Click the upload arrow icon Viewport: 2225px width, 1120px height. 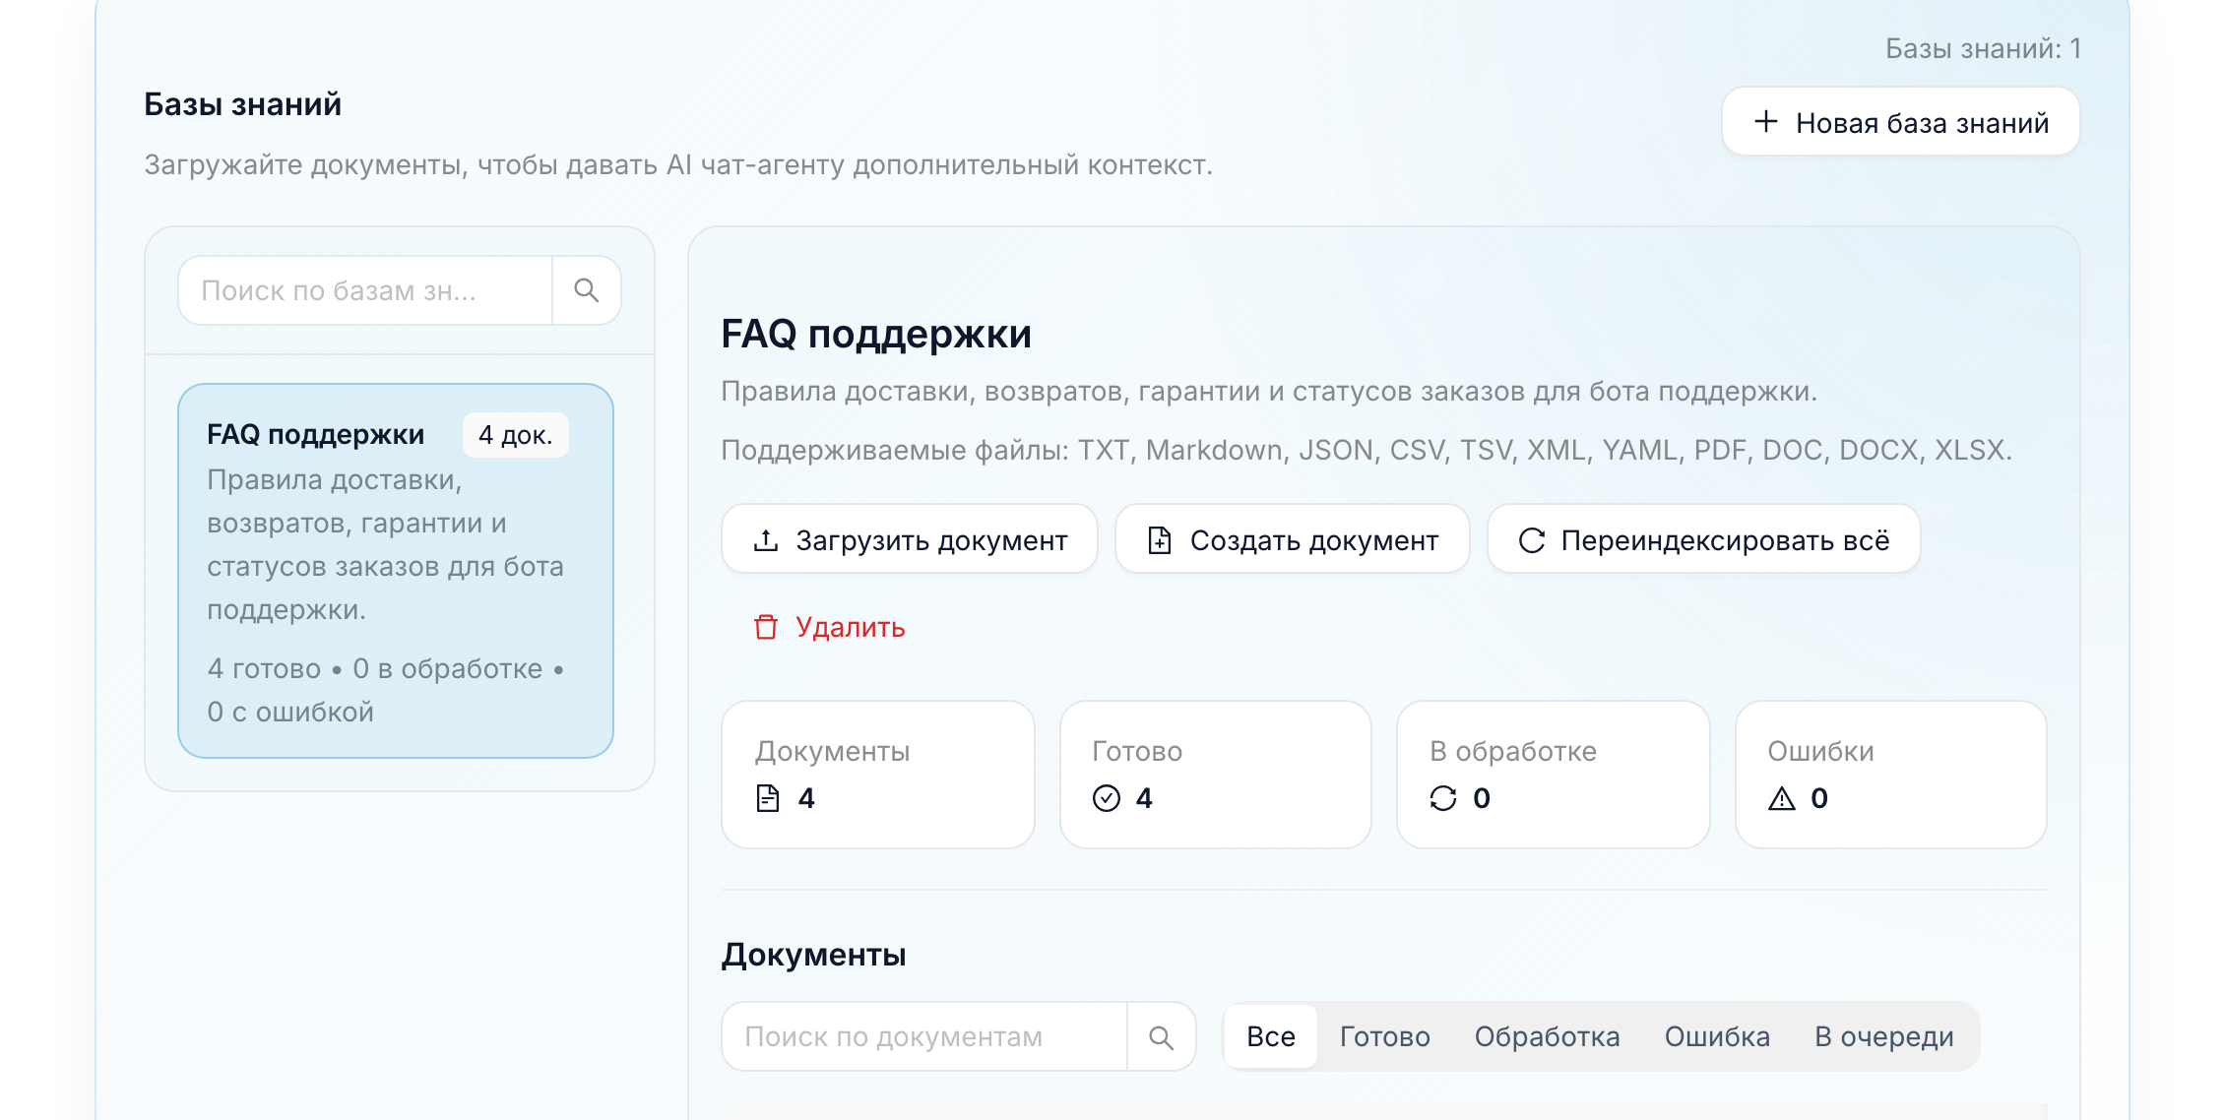(766, 540)
